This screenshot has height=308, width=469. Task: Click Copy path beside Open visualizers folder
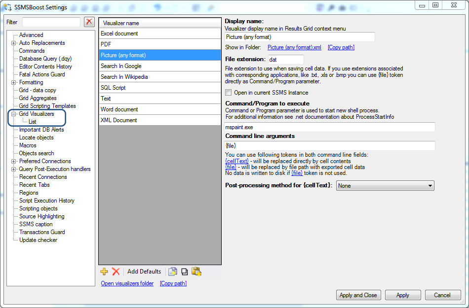[x=173, y=283]
